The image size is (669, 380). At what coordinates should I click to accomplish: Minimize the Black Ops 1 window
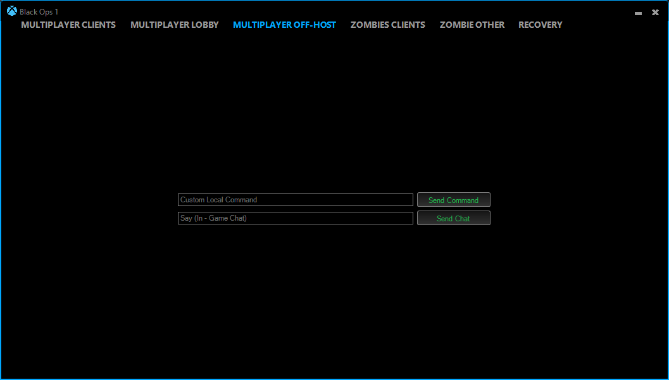638,13
